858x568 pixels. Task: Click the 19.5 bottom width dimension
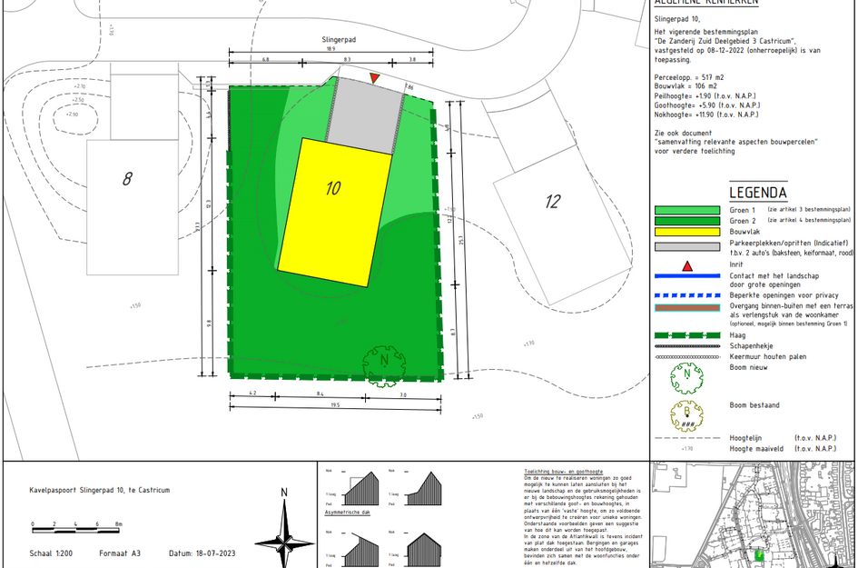pyautogui.click(x=335, y=405)
